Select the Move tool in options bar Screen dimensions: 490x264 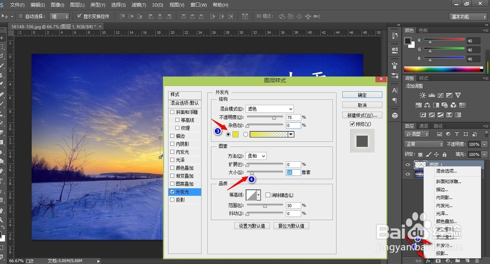pyautogui.click(x=5, y=16)
